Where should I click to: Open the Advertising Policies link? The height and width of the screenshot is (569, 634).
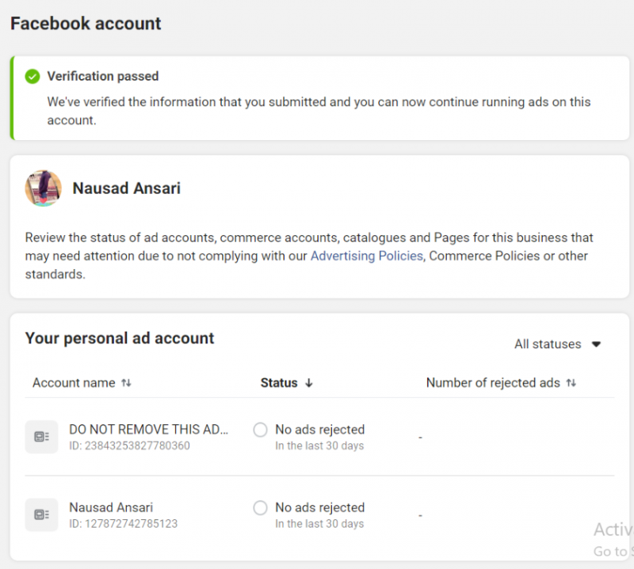[366, 256]
